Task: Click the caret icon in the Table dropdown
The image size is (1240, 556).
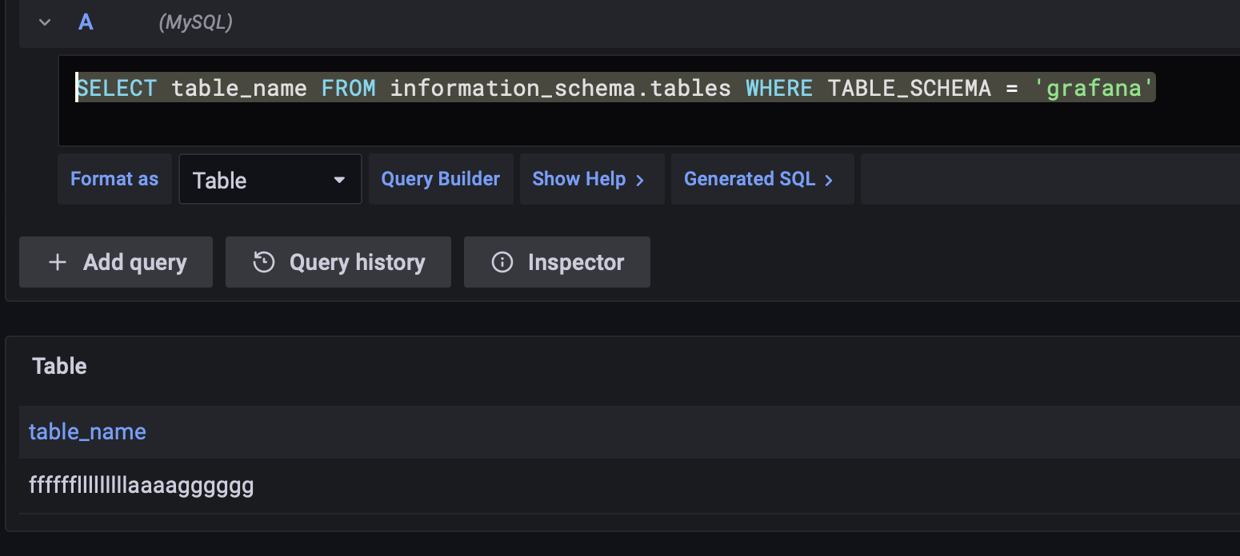Action: [x=339, y=179]
